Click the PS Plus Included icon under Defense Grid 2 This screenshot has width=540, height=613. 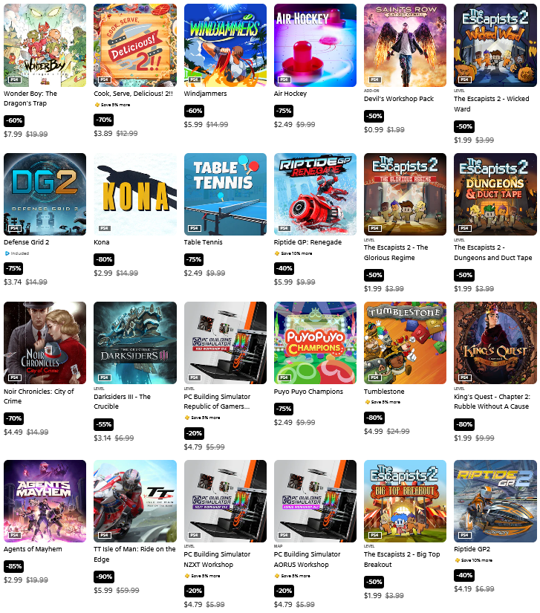(x=7, y=253)
